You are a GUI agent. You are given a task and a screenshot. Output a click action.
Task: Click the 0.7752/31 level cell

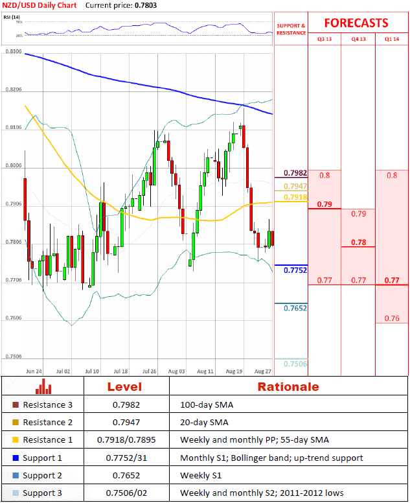(126, 458)
